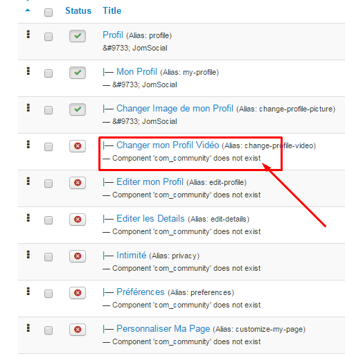Sort the list by the Status column

tap(78, 11)
